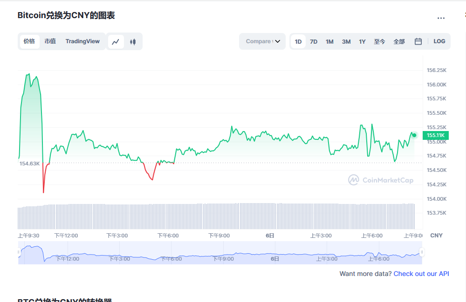Click the left range slider handle
Image resolution: width=466 pixels, height=302 pixels.
coord(19,252)
